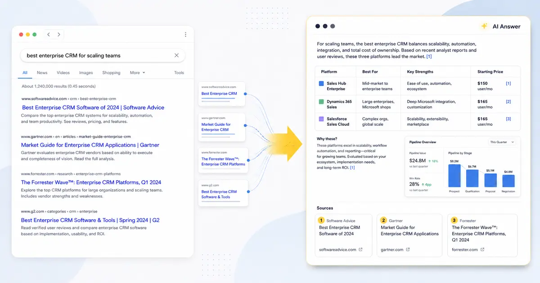Open Best Enterprise CRM Software of 2024 result

[x=93, y=107]
